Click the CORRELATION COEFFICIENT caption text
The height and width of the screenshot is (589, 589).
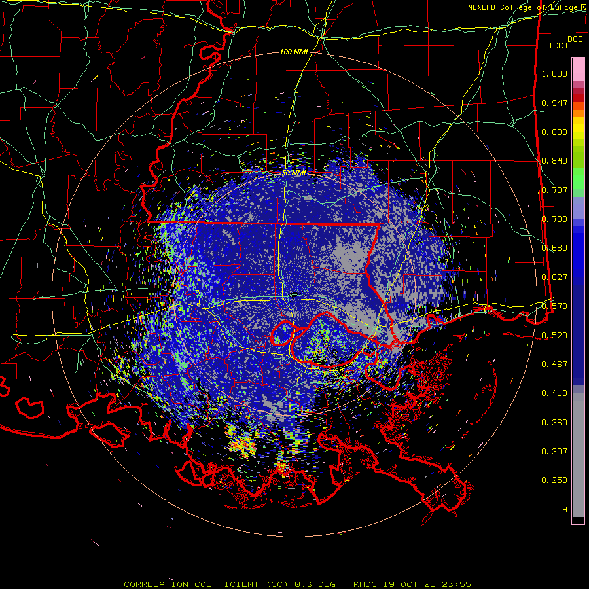(191, 584)
